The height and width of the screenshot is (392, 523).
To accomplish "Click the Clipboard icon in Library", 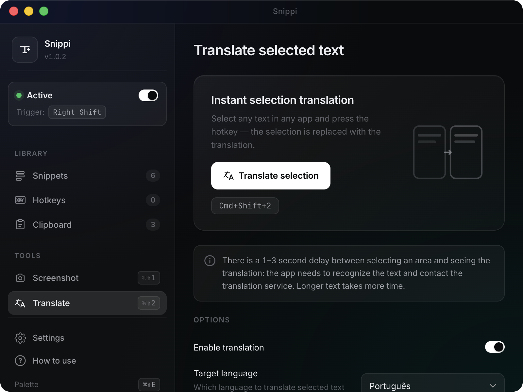I will pos(20,224).
